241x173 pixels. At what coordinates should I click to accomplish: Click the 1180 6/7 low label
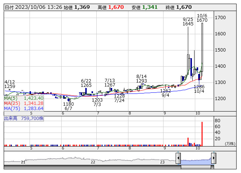click(68, 106)
